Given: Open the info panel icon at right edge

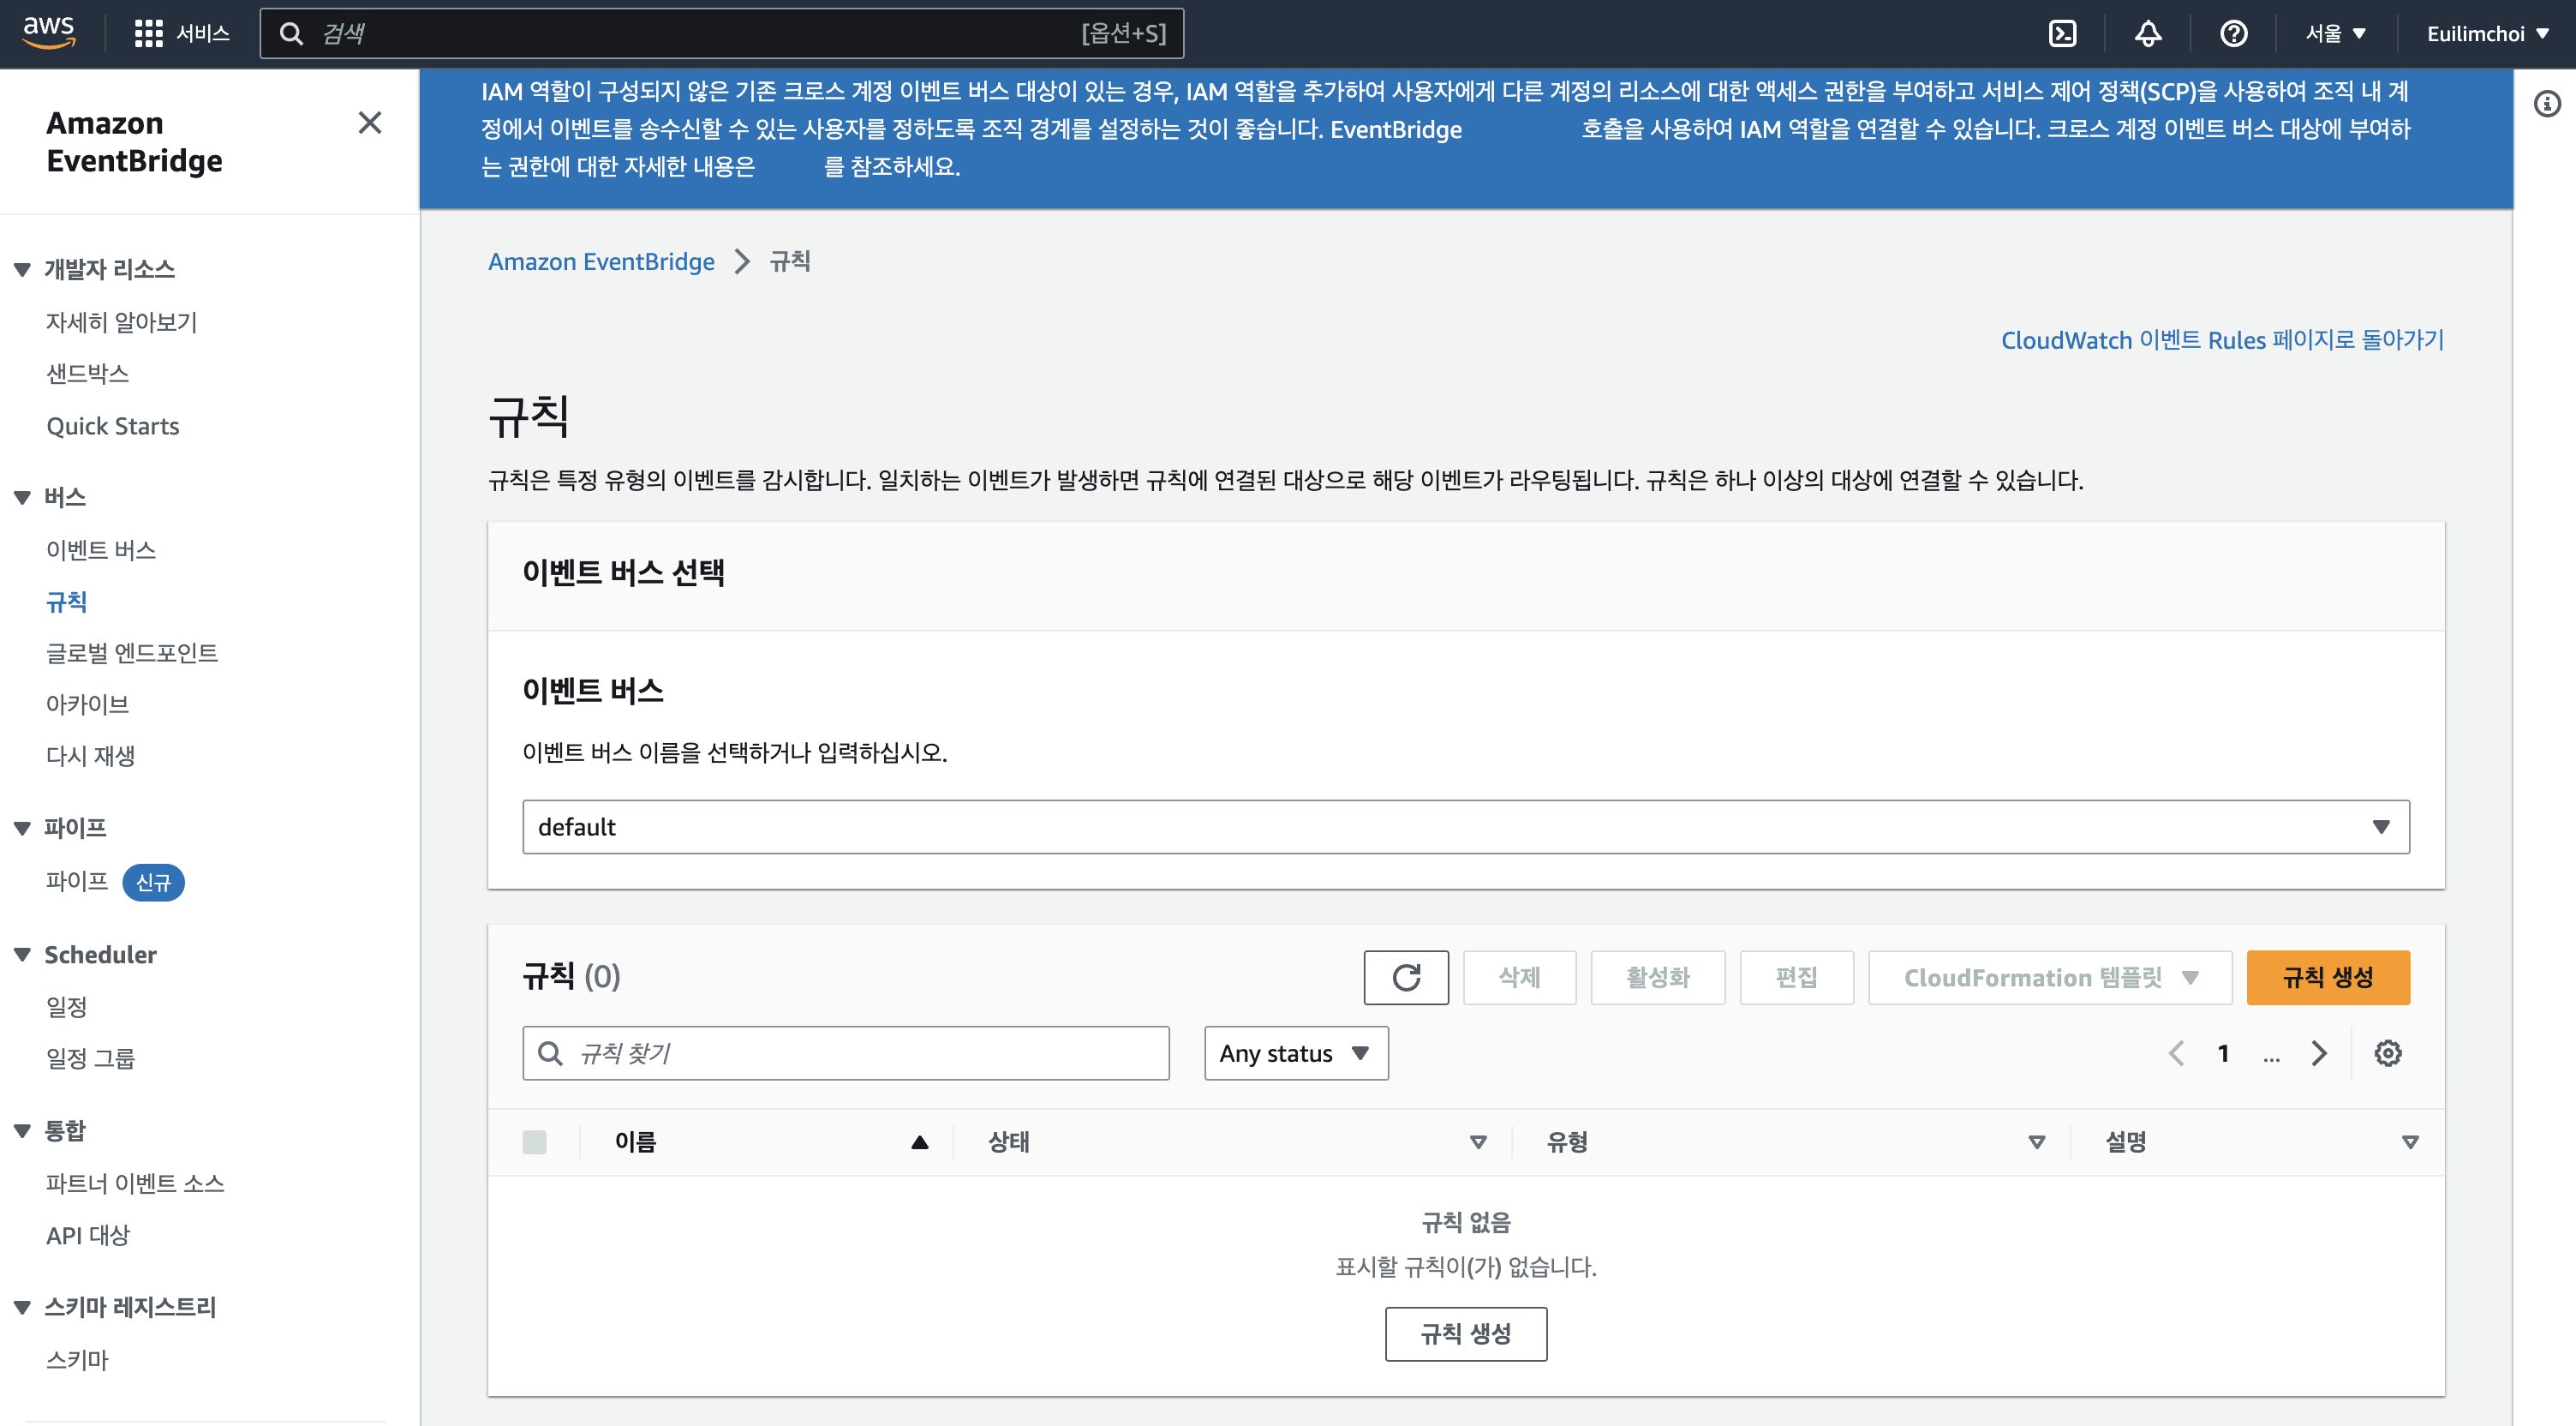Looking at the screenshot, I should coord(2546,104).
